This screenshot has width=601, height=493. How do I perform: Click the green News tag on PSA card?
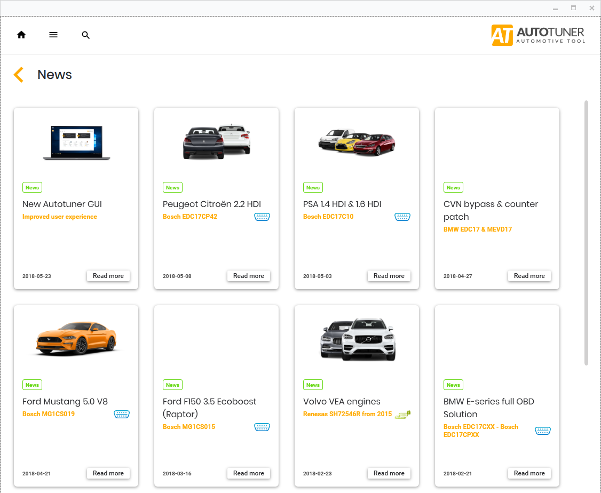313,188
